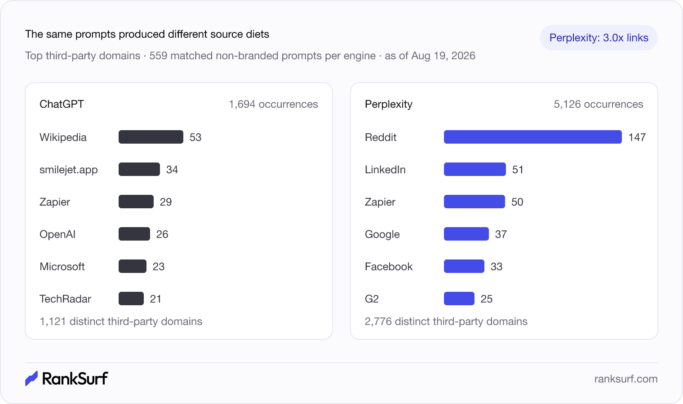The image size is (683, 404).
Task: Click the subtitle mentioning 559 matched prompts
Action: (x=250, y=56)
